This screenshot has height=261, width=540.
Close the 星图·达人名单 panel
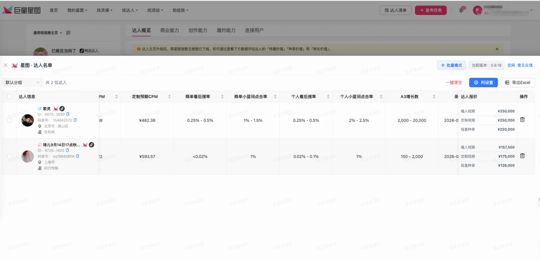(x=6, y=65)
